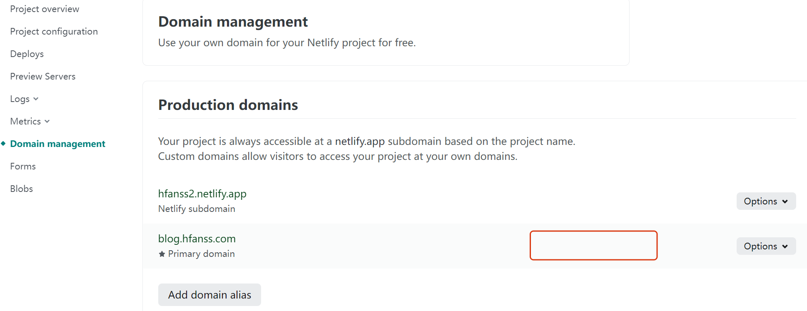Click the chevron on the Netlify subdomain Options button
Viewport: 807px width, 311px height.
(x=785, y=202)
